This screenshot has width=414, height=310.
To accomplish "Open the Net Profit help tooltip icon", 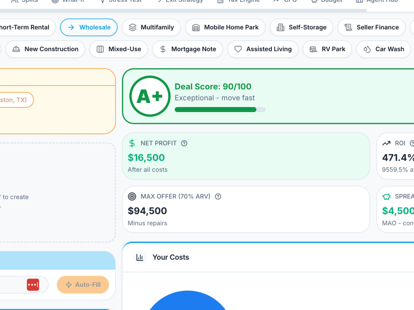I will point(184,143).
